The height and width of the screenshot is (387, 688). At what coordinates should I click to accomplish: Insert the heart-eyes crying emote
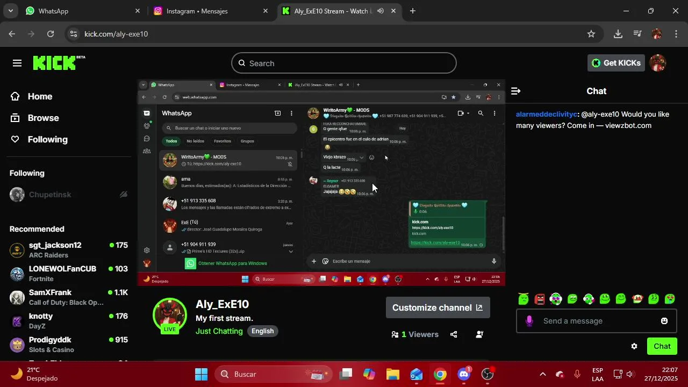(x=670, y=299)
